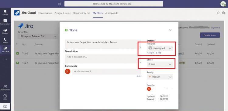This screenshot has height=111, width=228.
Task: Close the TLV-2 issue dialog
Action: click(x=171, y=30)
